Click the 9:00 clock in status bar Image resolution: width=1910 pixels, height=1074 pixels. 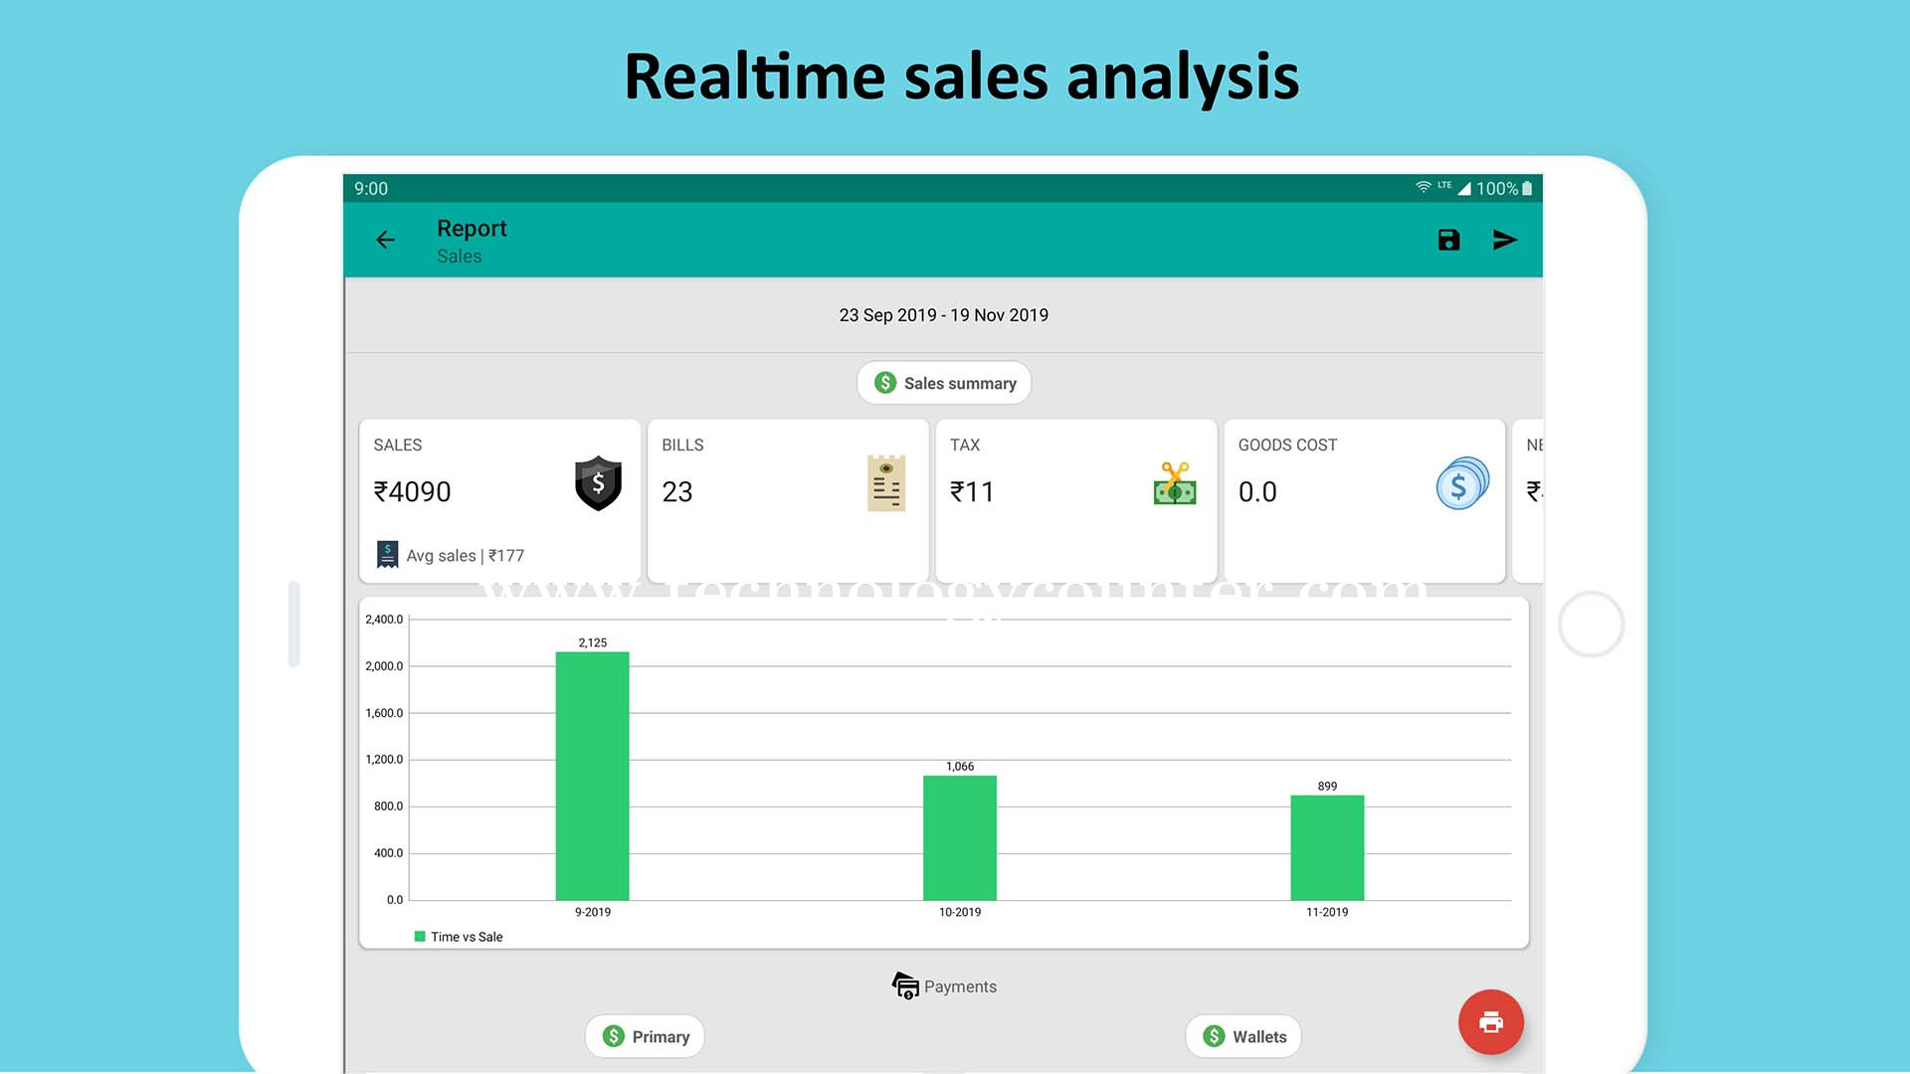(371, 188)
